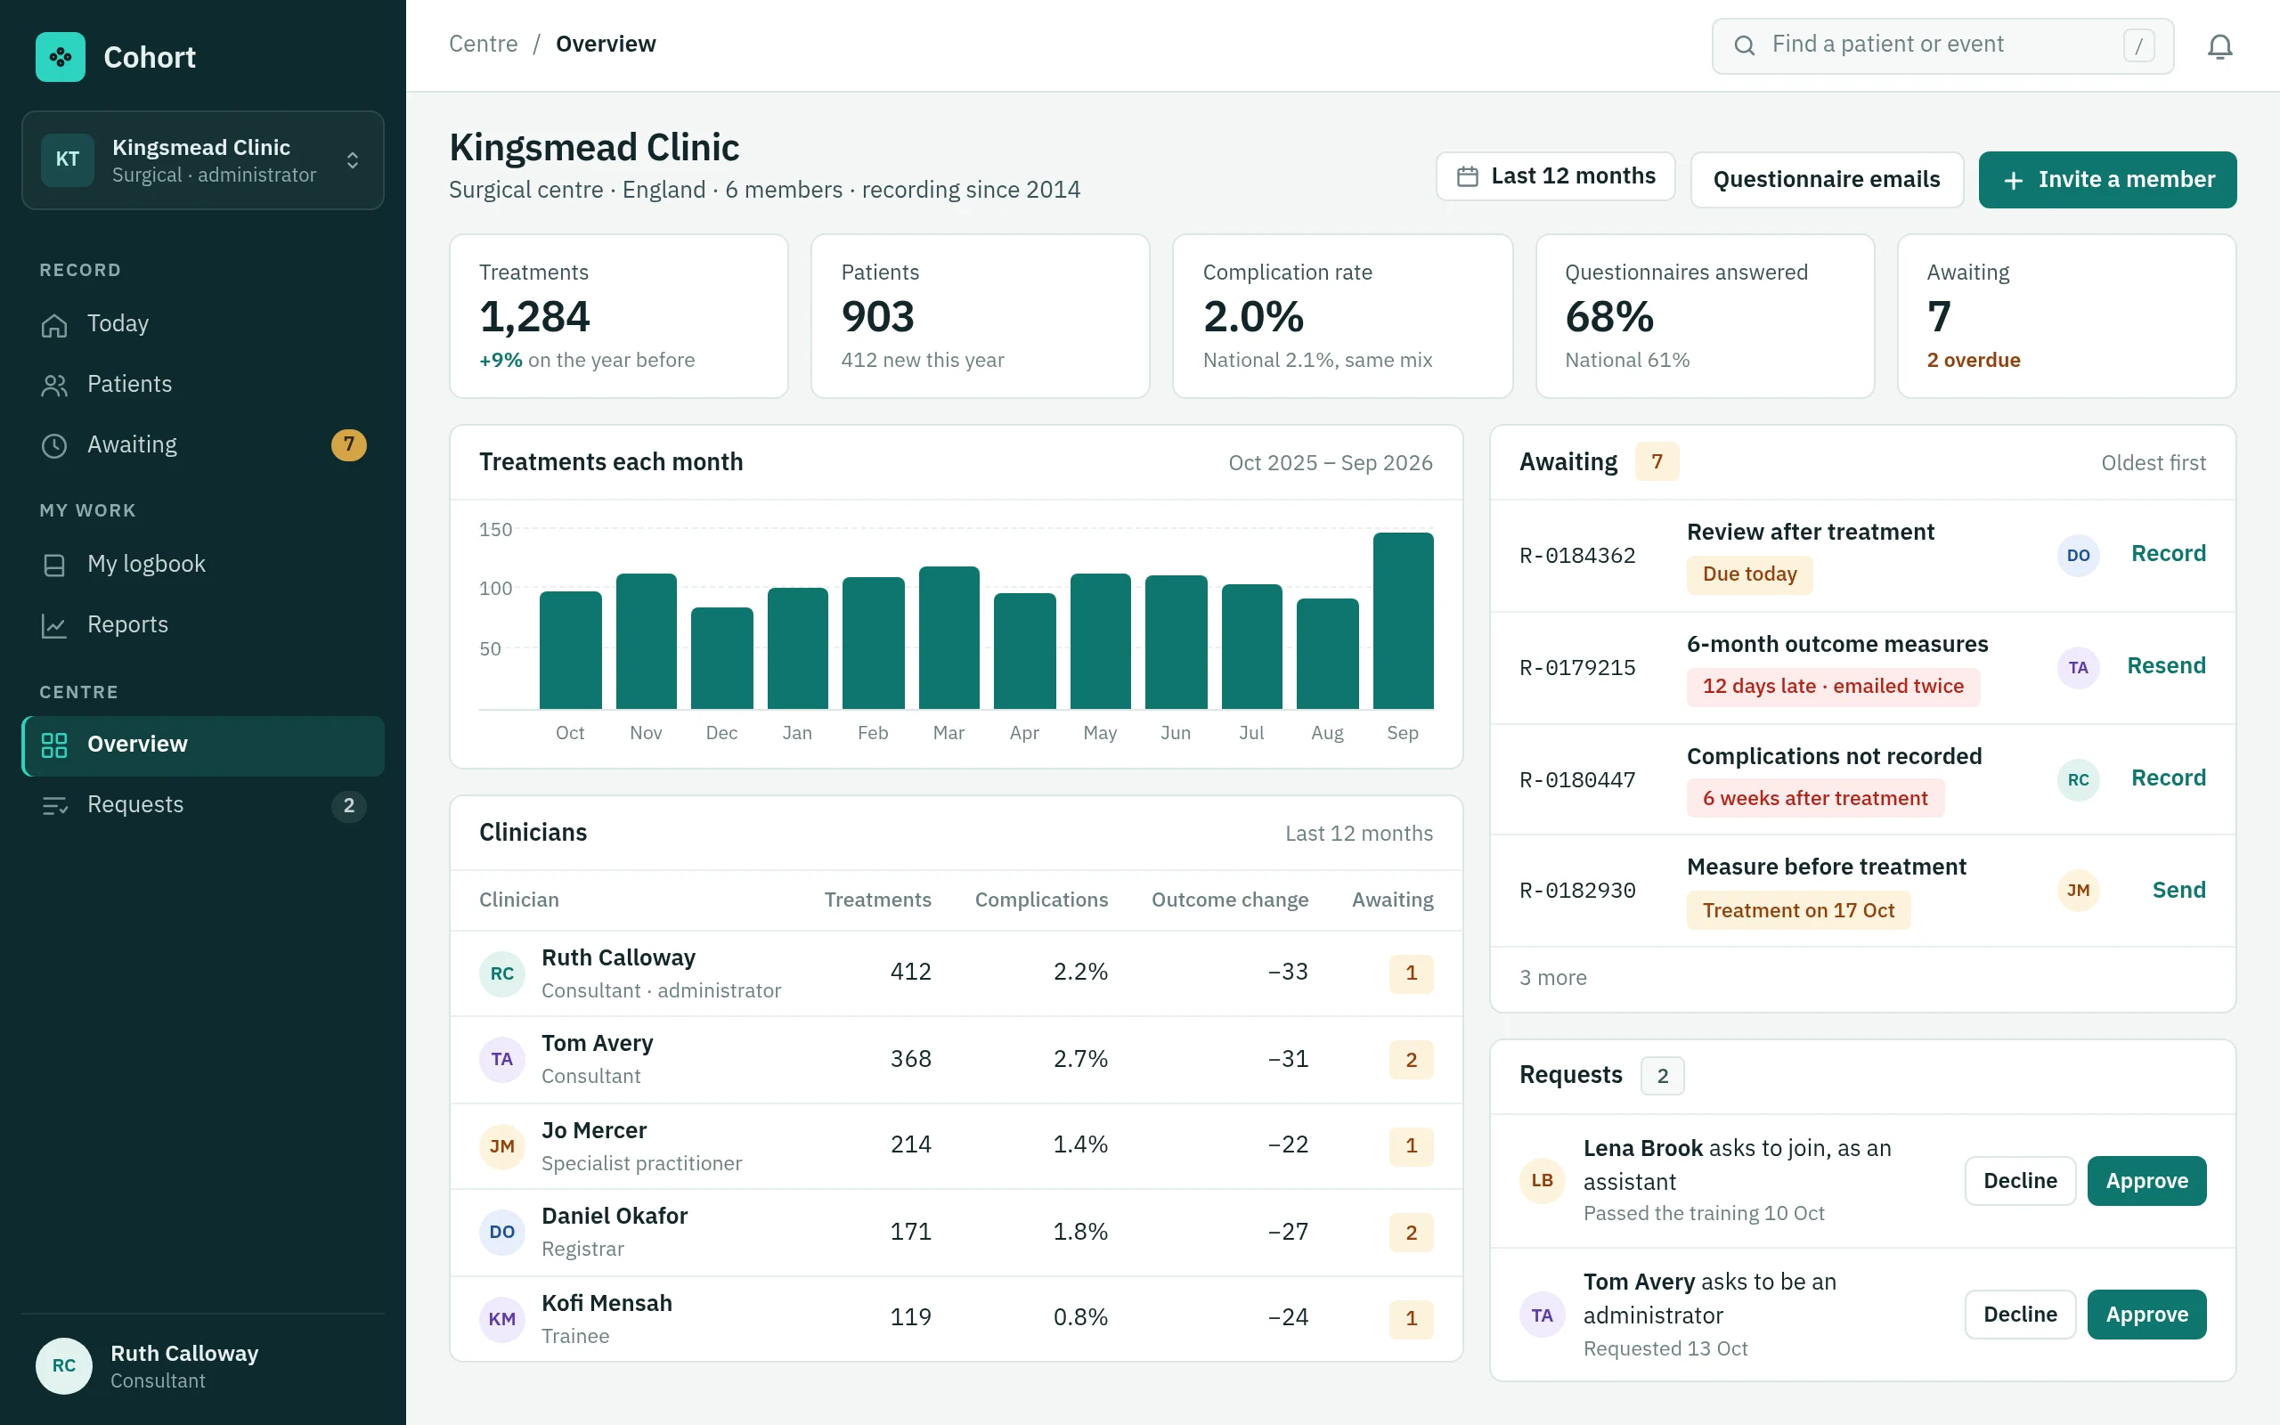Click Resend for 6-month outcome measures
2280x1425 pixels.
coord(2166,666)
